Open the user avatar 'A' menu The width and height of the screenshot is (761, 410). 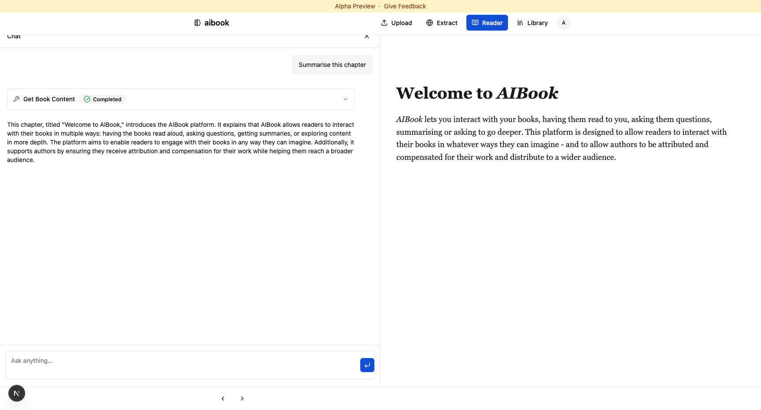click(x=563, y=23)
